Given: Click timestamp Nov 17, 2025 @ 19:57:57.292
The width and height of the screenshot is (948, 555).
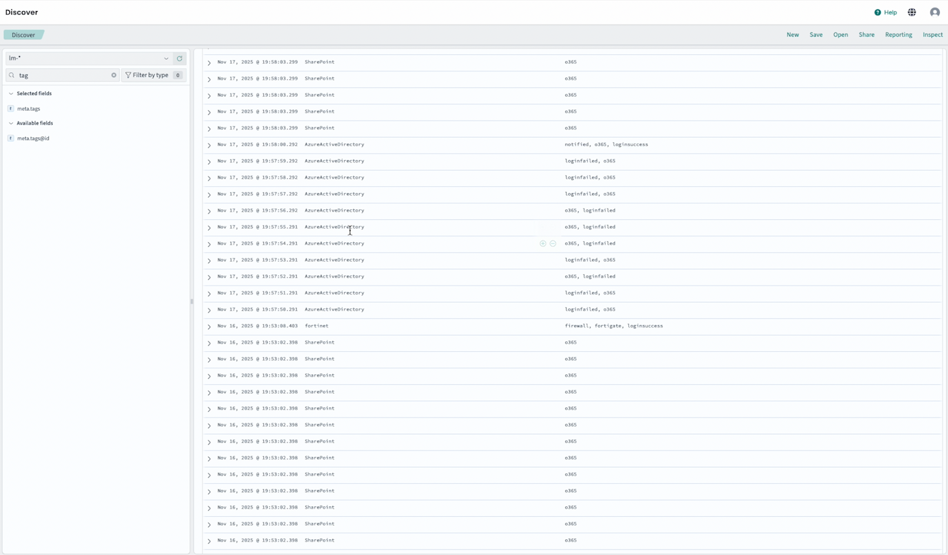Looking at the screenshot, I should pos(258,194).
